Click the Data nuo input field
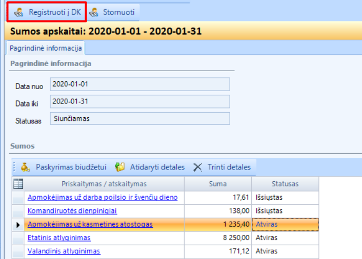 coord(139,84)
